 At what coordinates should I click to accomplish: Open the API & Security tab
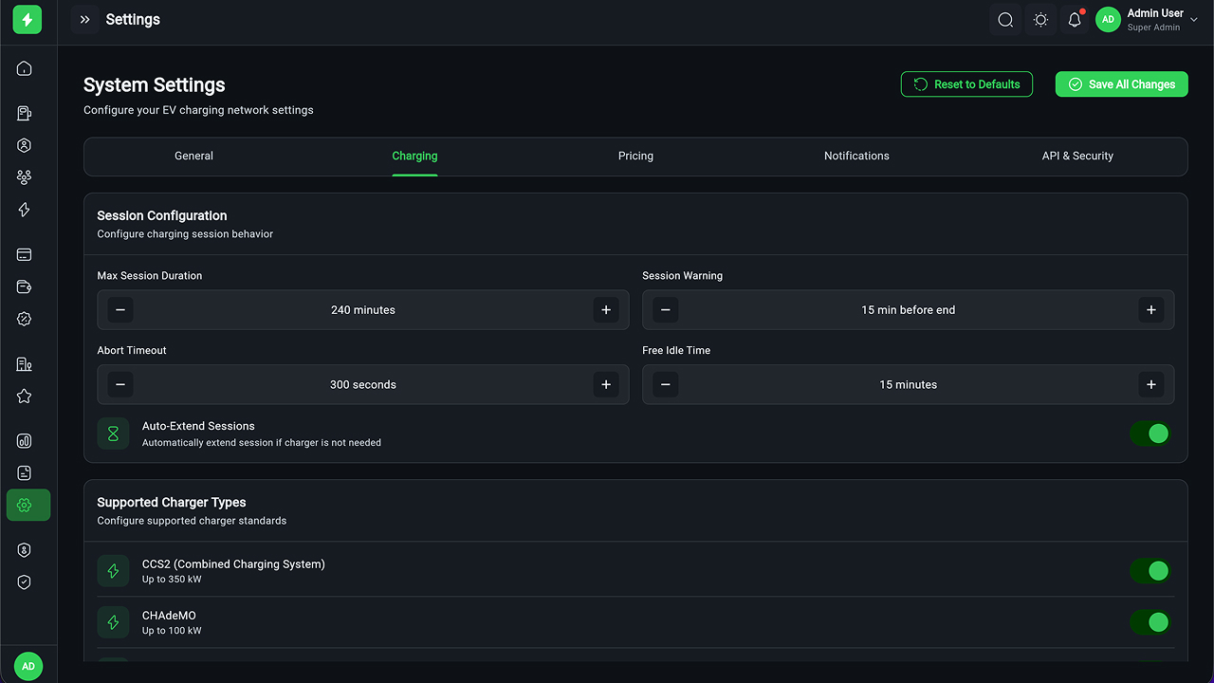tap(1077, 157)
